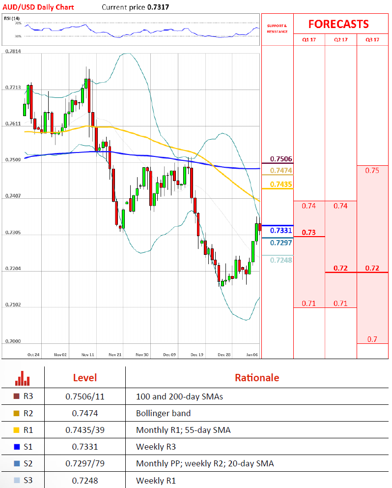Click the R2 gold color swatch
The image size is (392, 488).
17,413
